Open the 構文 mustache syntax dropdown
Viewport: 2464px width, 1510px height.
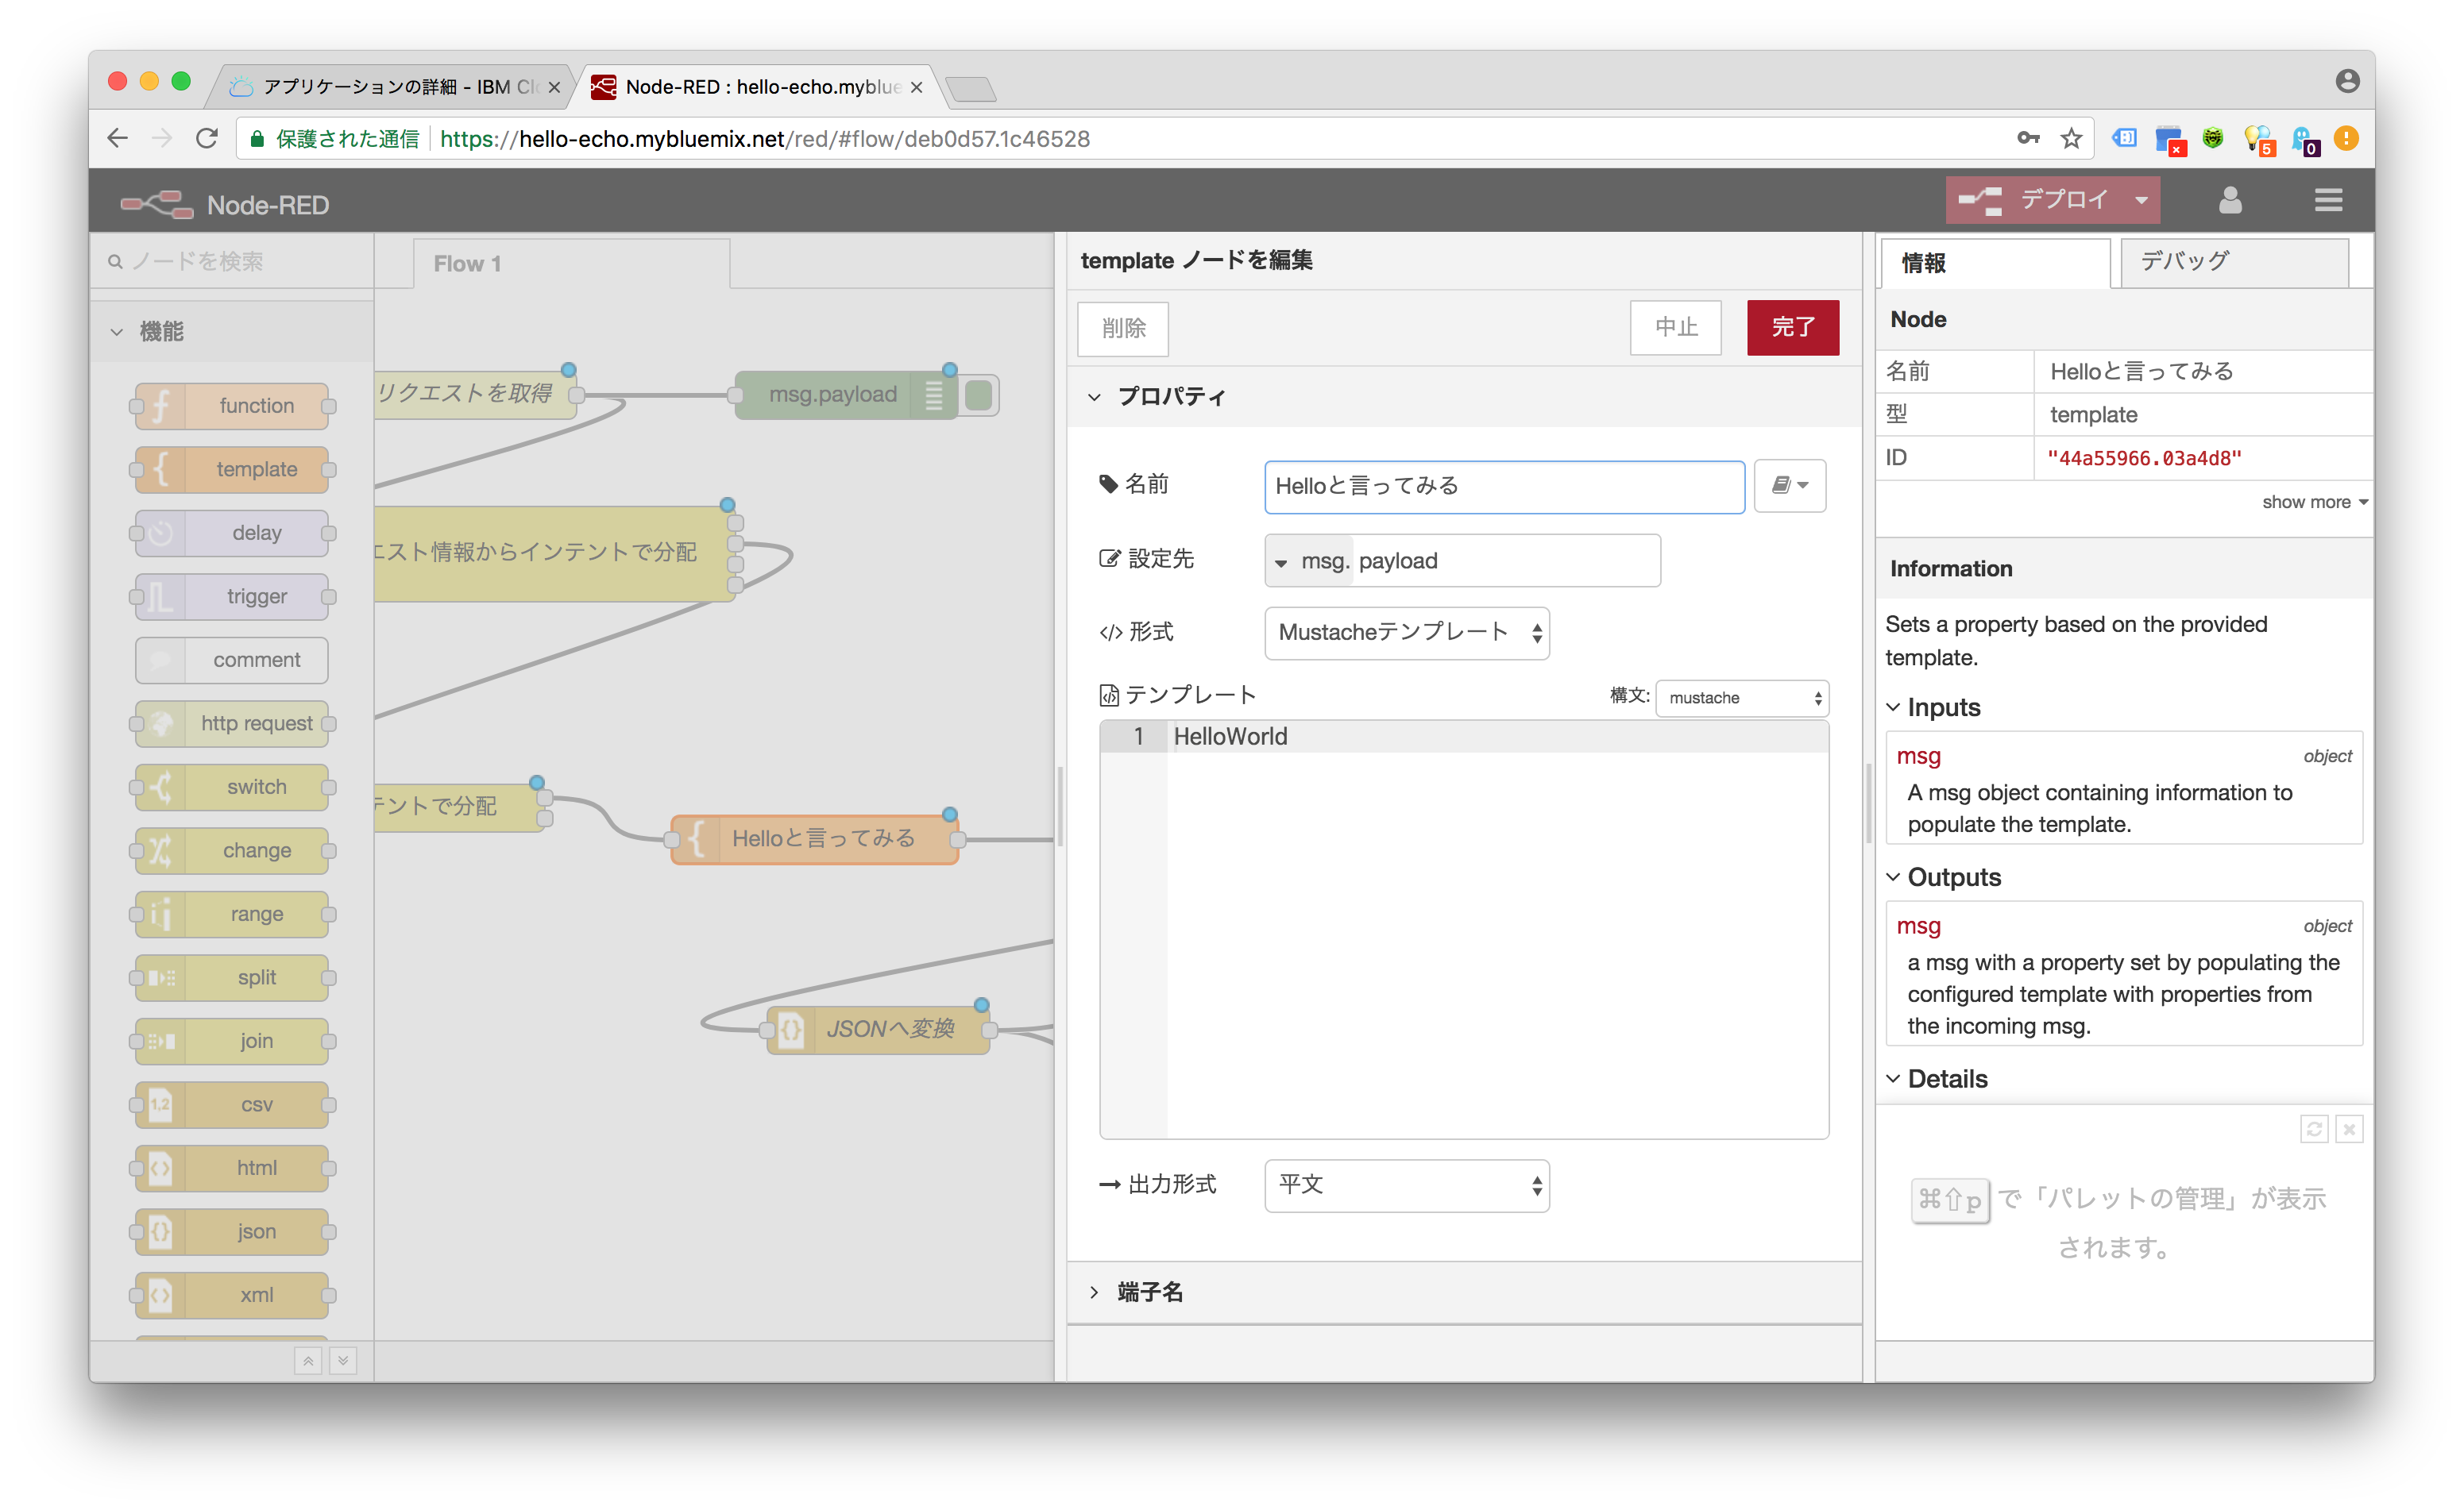1741,699
